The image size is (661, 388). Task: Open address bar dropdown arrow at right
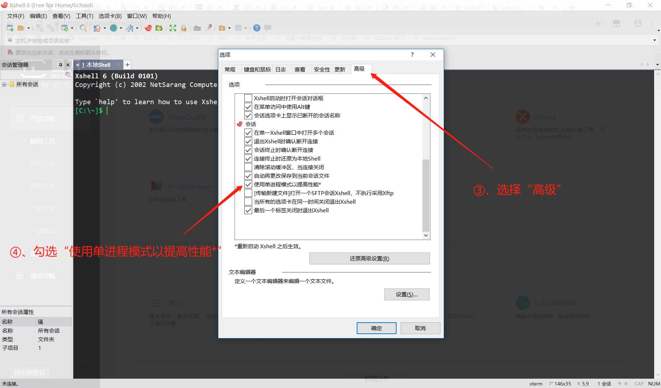(x=655, y=40)
